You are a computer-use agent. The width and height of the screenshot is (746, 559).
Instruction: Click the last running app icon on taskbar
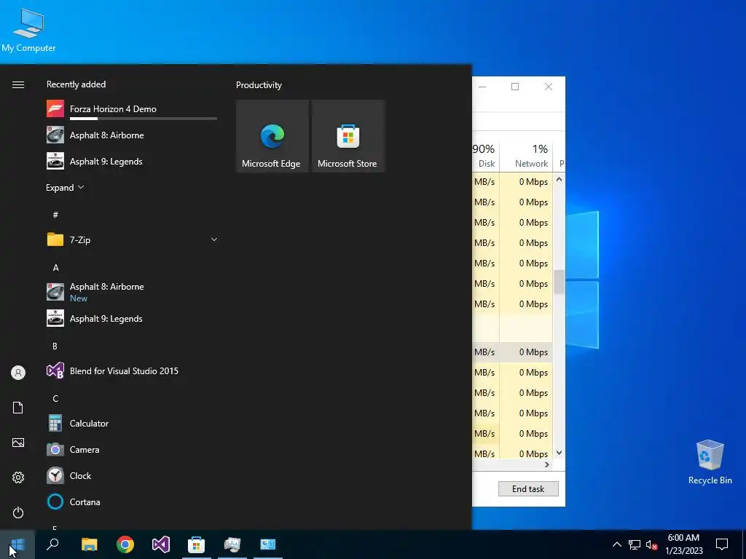[x=268, y=544]
